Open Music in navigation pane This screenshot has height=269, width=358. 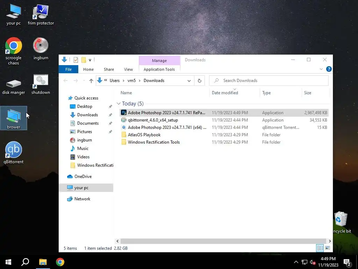coord(79,149)
